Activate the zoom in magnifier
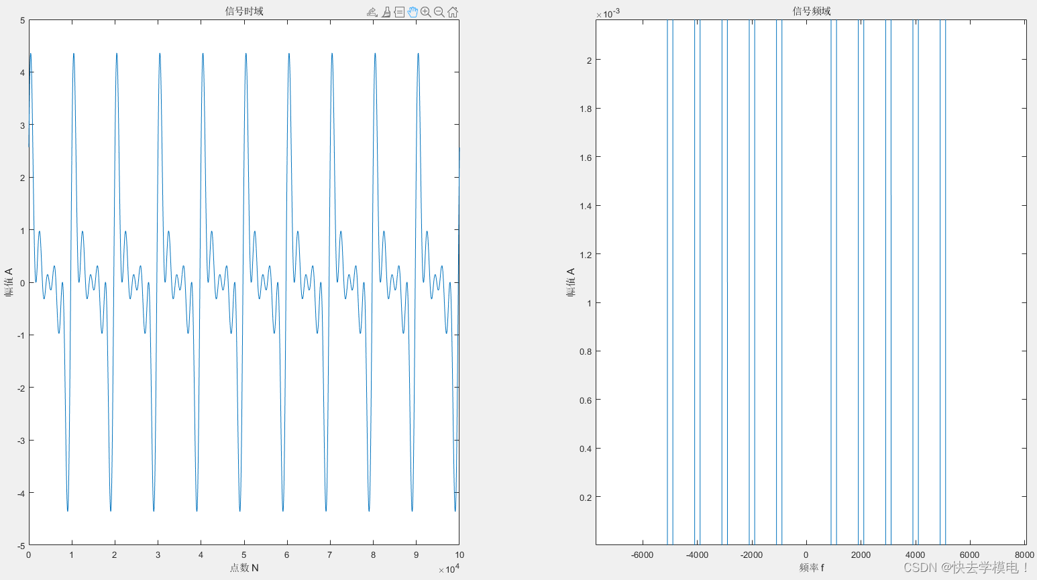Screen dimensions: 1037x580 pos(426,12)
